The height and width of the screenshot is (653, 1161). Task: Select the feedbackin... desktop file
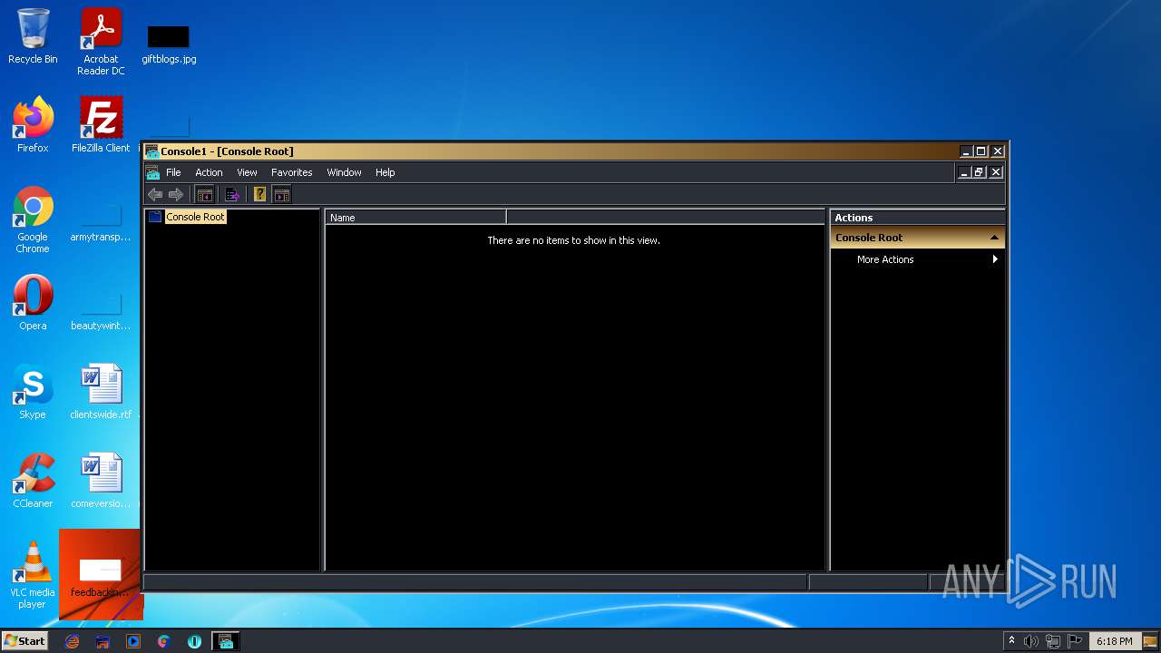(101, 575)
